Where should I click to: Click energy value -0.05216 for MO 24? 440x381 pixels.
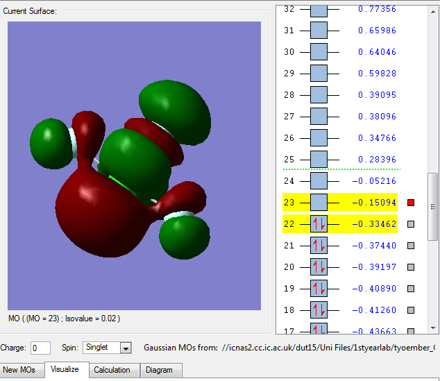pos(374,181)
